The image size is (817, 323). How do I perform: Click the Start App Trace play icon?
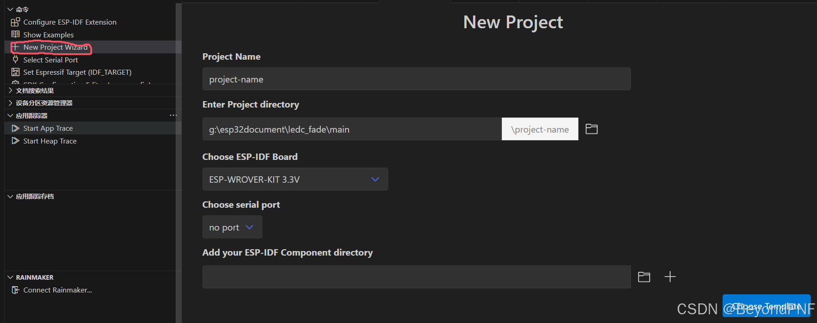(x=16, y=128)
